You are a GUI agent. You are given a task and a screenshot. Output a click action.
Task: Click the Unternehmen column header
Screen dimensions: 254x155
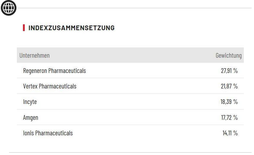[x=34, y=55]
